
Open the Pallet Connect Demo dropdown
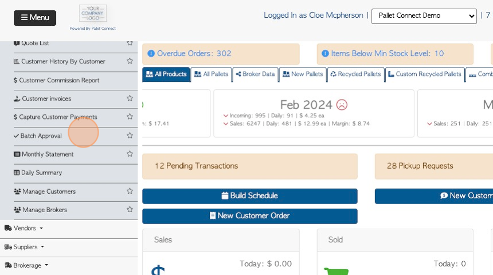[424, 15]
